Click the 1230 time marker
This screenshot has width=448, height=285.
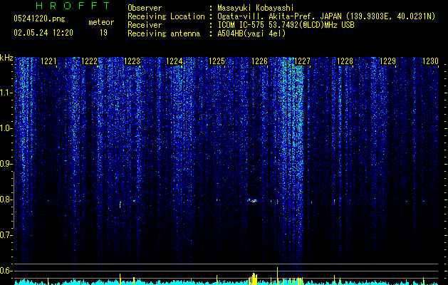tap(430, 61)
